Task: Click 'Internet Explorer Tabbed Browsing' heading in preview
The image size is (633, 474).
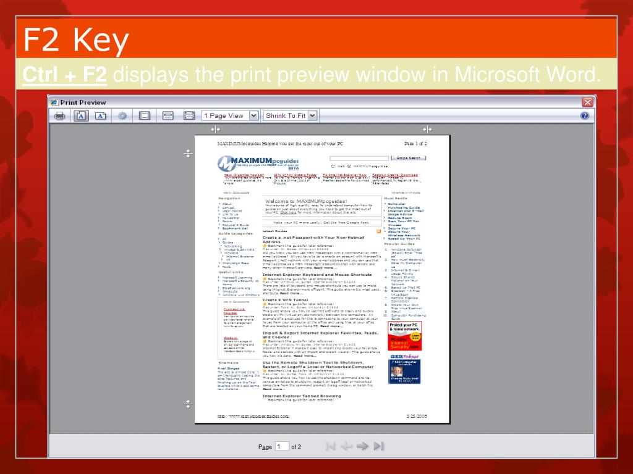Action: point(302,396)
